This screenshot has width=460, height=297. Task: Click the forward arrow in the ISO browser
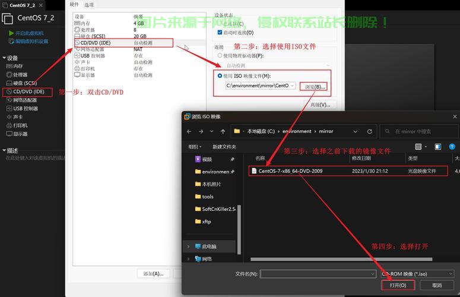pos(201,131)
